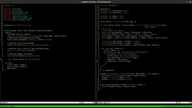The image size is (192, 108).
Task: Click the '&targets() const;' declaration line
Action: pos(24,59)
